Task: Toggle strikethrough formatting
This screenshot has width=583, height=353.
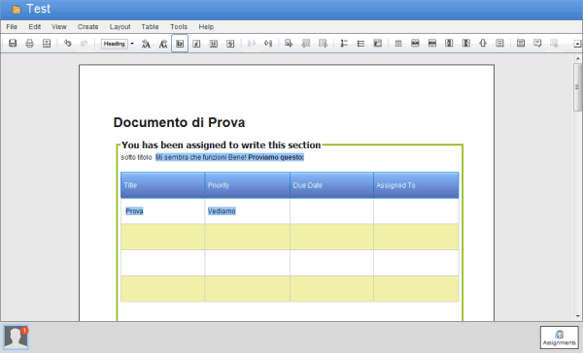Action: click(230, 44)
